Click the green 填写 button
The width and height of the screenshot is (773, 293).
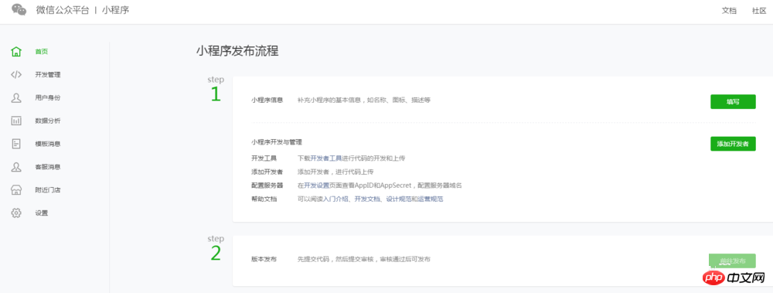click(733, 101)
